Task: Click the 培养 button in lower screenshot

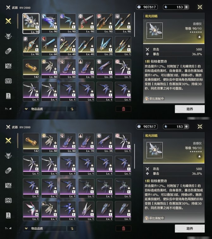Action: coord(190,229)
